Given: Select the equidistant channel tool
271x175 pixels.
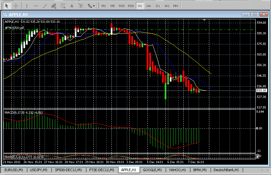Looking at the screenshot, I should click(x=54, y=6).
